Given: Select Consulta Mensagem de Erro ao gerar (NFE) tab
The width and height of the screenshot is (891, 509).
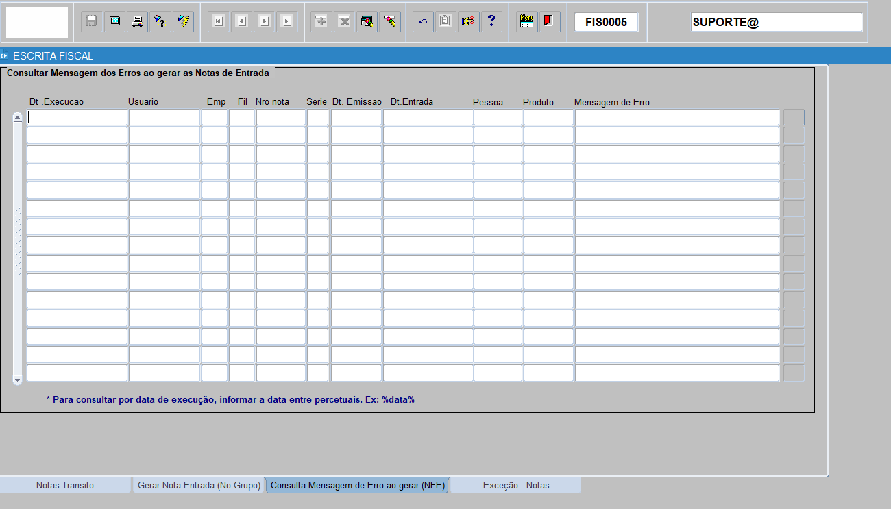Looking at the screenshot, I should point(358,485).
